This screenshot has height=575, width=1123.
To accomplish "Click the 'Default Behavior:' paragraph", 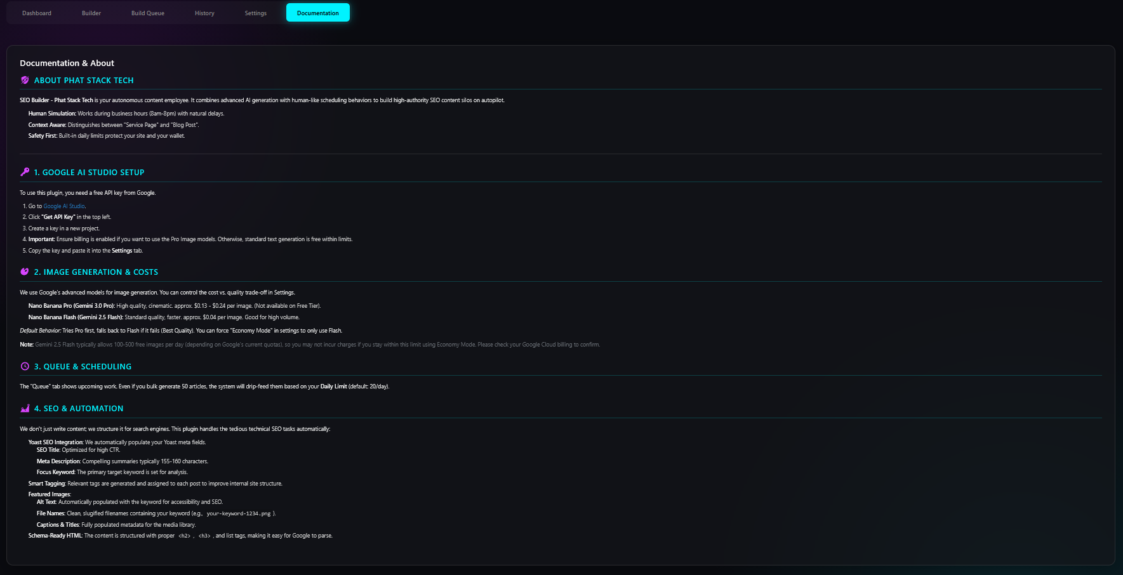I will tap(181, 331).
